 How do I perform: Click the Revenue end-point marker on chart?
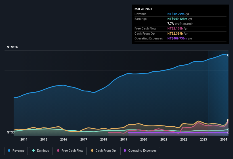(228, 55)
